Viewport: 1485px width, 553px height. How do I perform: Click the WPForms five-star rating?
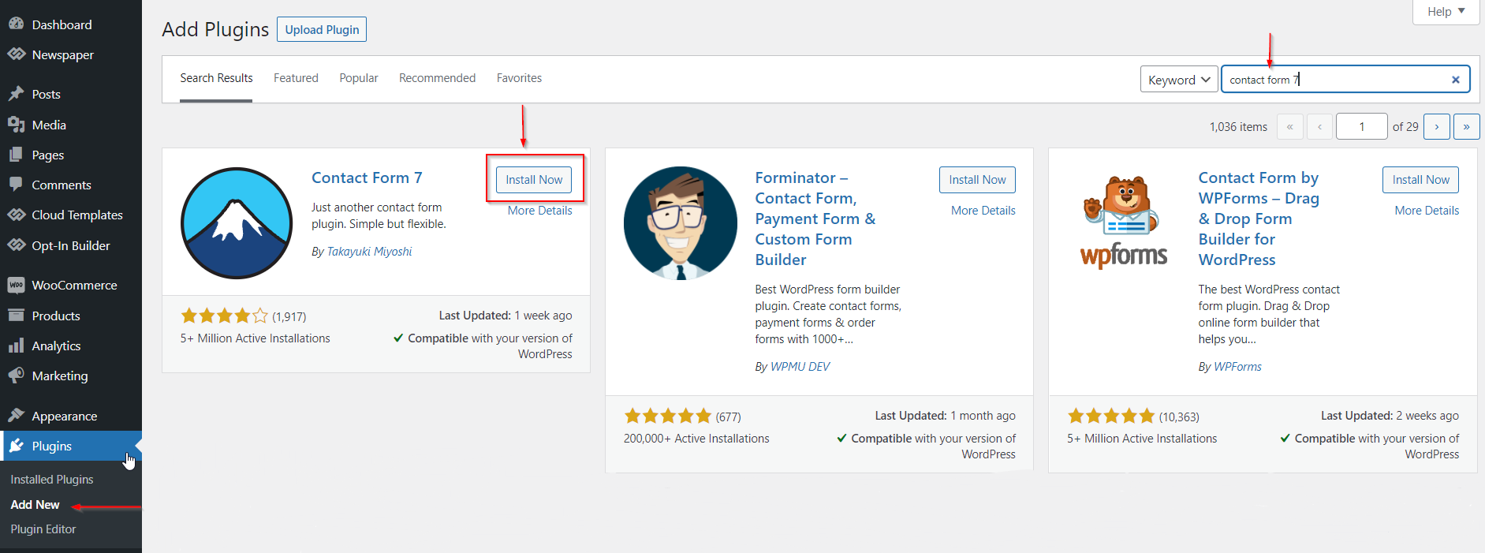(x=1111, y=416)
